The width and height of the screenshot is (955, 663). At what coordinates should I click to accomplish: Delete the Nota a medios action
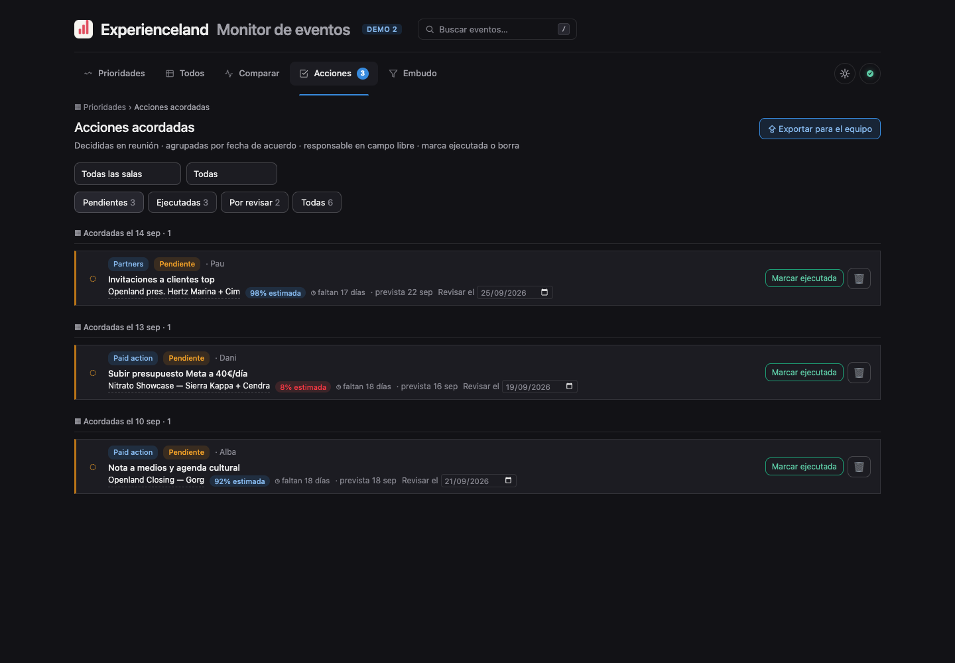(859, 467)
